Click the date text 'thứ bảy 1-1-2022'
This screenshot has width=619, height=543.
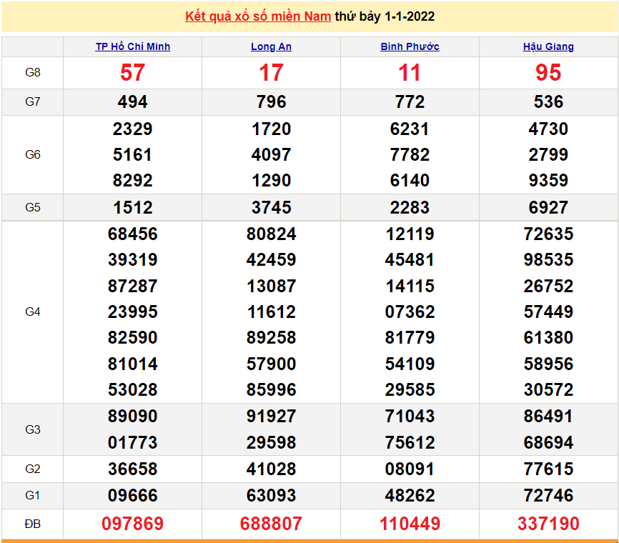(385, 16)
